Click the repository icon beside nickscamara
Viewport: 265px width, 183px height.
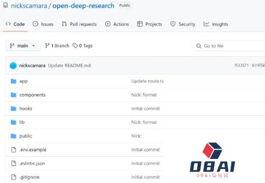(x=5, y=5)
